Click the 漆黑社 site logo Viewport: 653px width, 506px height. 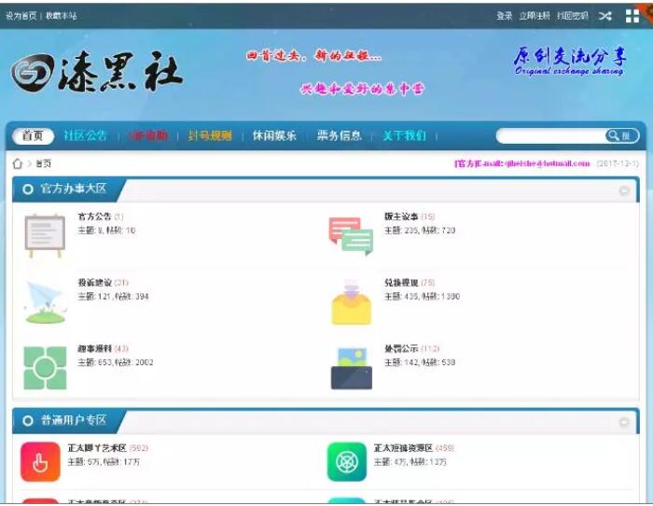tap(97, 72)
